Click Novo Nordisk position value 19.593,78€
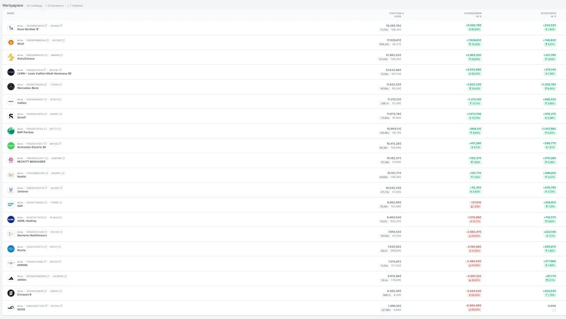This screenshot has width=566, height=319. pos(393,25)
